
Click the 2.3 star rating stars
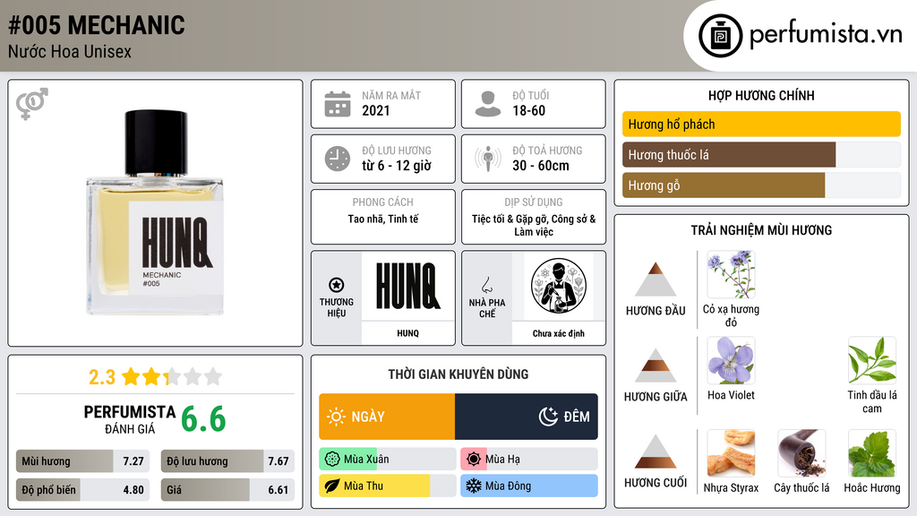172,376
